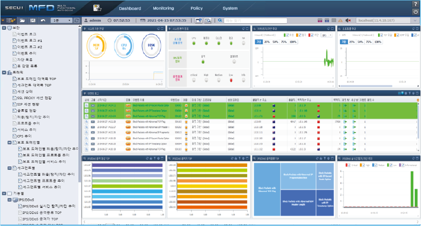
Task: Open the localhost(11.4.10.167) device dropdown
Action: (387, 20)
